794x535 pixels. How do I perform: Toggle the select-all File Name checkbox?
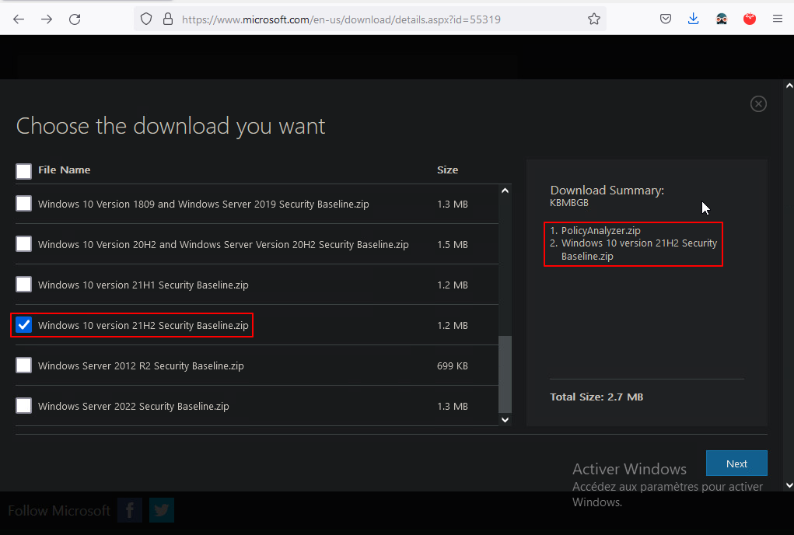(24, 170)
